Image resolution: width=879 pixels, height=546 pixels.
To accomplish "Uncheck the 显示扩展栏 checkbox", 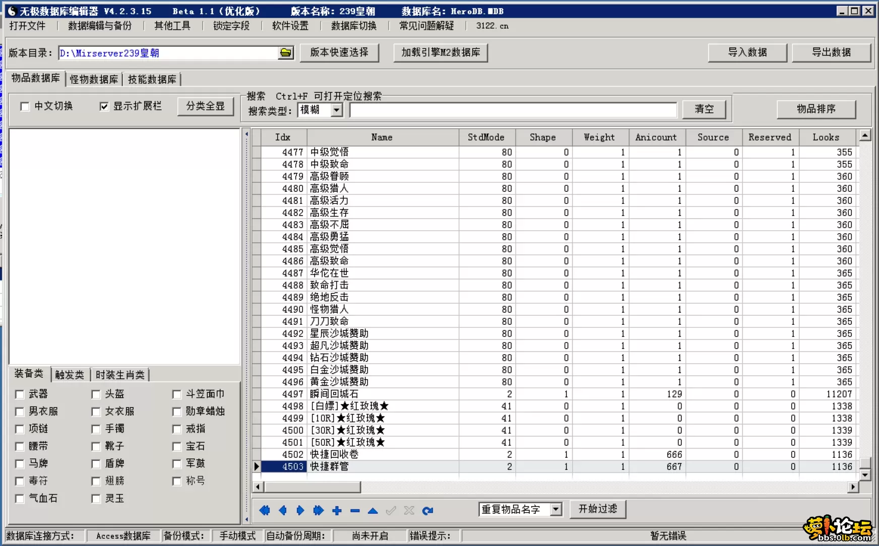I will coord(104,106).
